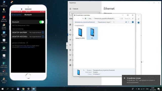This screenshot has height=91, width=162.
Task: Tap DESKTOP-84UPB8R in phone device list
Action: (x=28, y=32)
